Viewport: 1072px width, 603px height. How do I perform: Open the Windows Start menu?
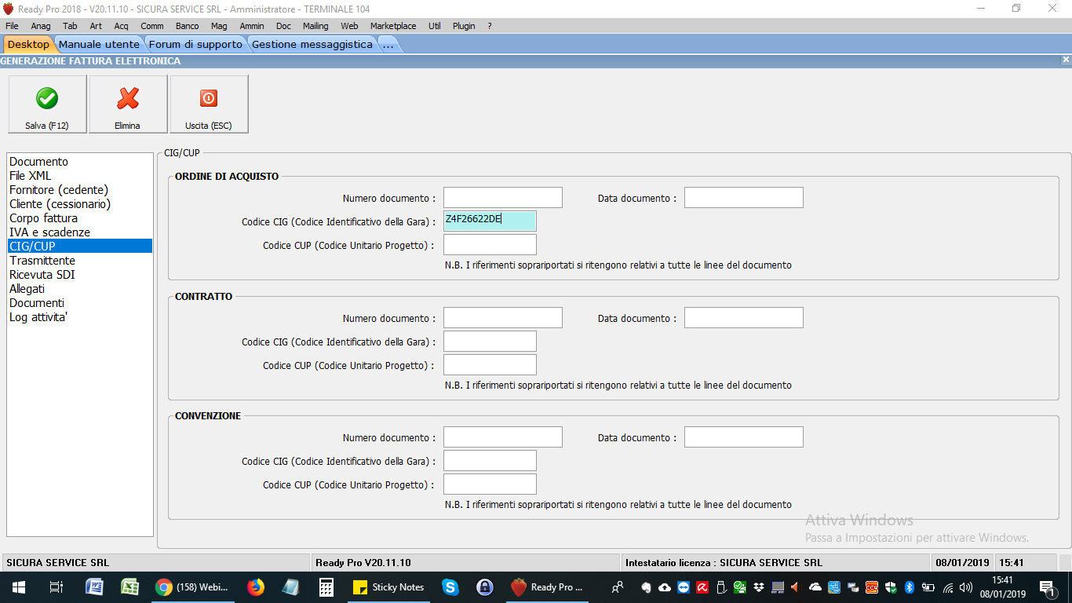(x=18, y=587)
